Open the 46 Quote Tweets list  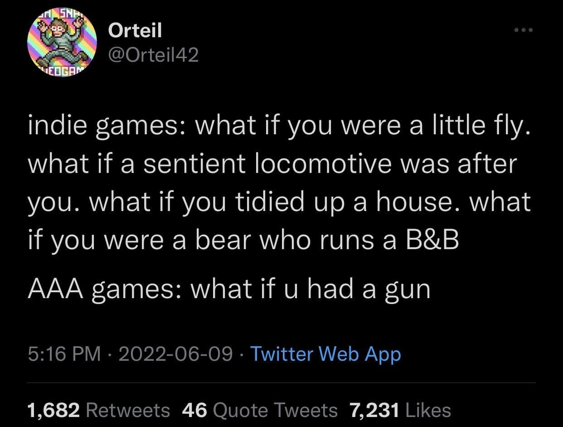(259, 410)
